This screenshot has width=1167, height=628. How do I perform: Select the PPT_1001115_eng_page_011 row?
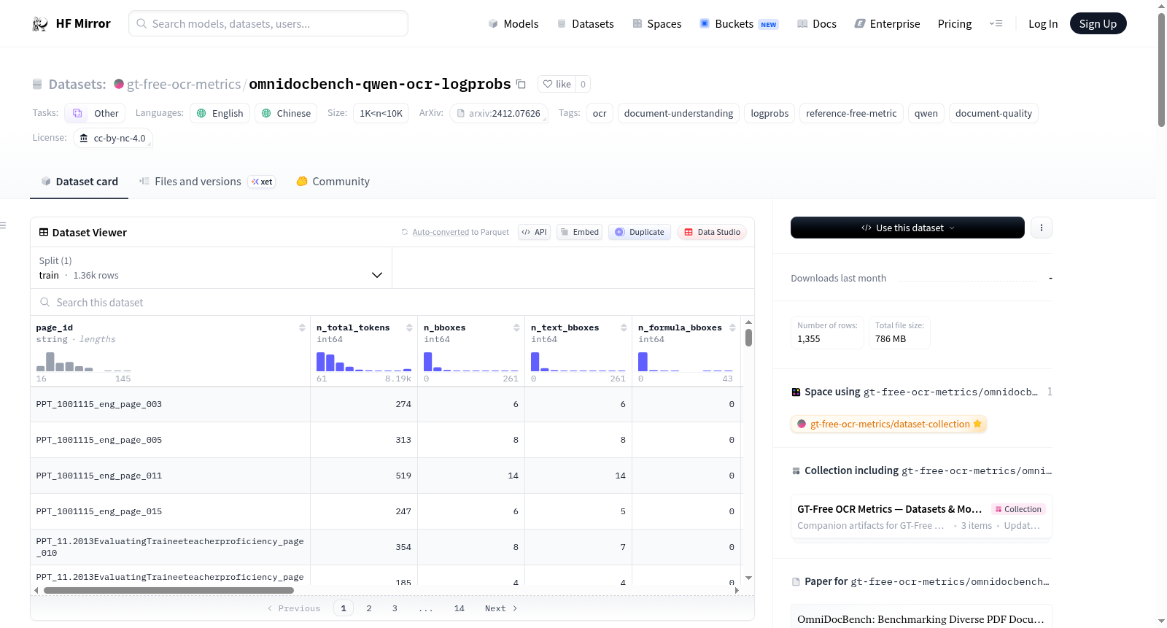pyautogui.click(x=385, y=476)
